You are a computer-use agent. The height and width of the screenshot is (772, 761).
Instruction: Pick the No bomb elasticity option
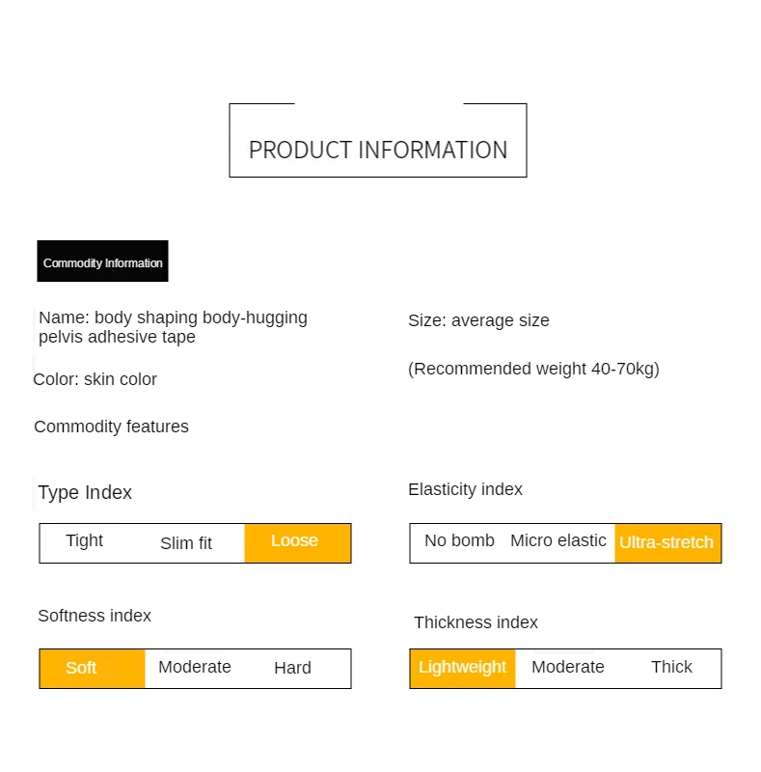(459, 541)
